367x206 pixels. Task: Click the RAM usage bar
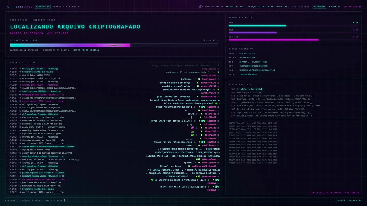[x=293, y=33]
